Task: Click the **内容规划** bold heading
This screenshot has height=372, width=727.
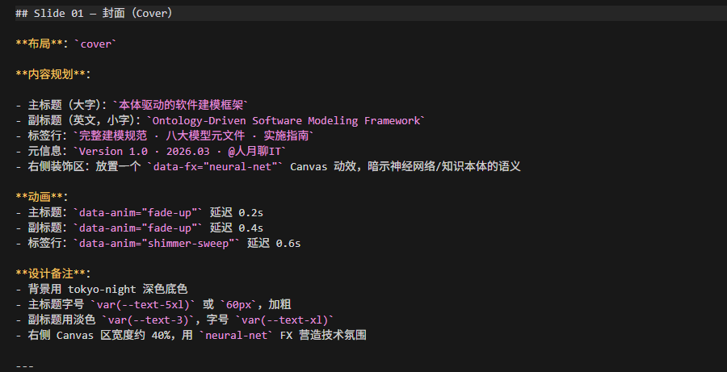Action: point(53,74)
